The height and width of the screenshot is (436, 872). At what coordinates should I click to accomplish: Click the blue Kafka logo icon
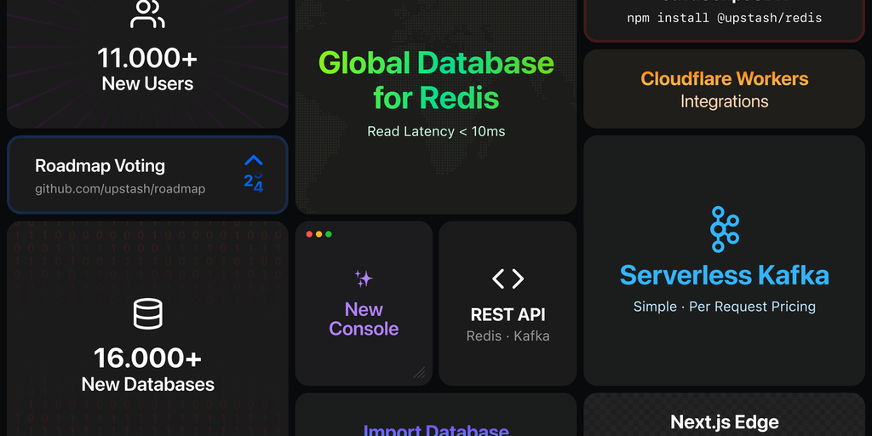tap(724, 229)
